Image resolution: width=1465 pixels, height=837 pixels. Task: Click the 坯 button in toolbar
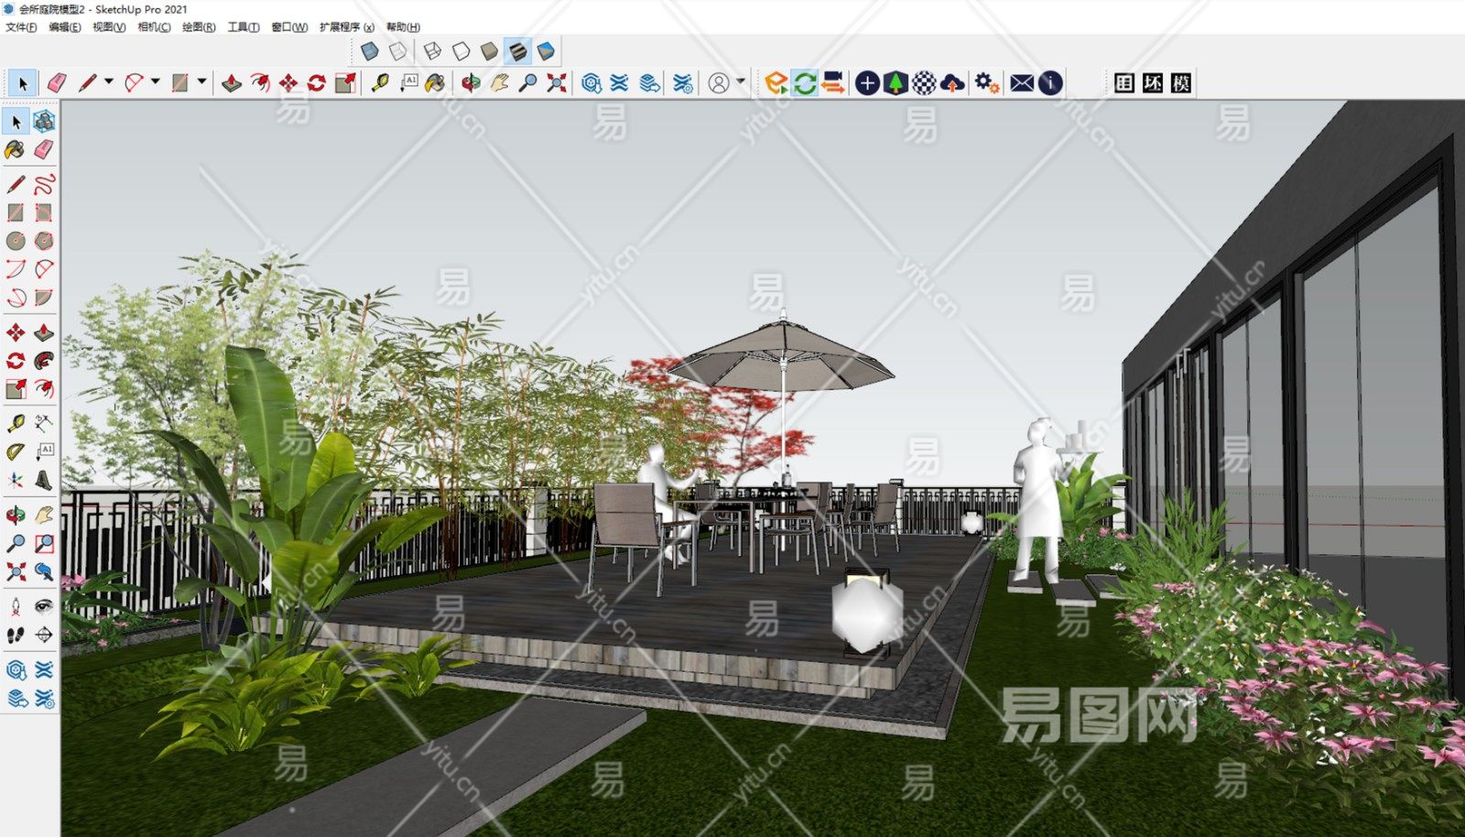click(x=1153, y=83)
